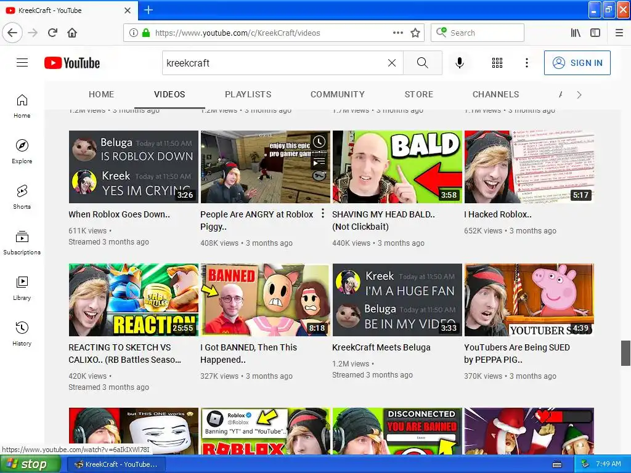Open 'People Are ANGRY at Roblox Piggy..' title

click(257, 220)
